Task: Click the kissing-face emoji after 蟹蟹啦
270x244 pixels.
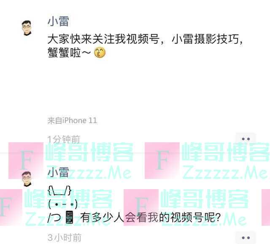Action: [100, 52]
